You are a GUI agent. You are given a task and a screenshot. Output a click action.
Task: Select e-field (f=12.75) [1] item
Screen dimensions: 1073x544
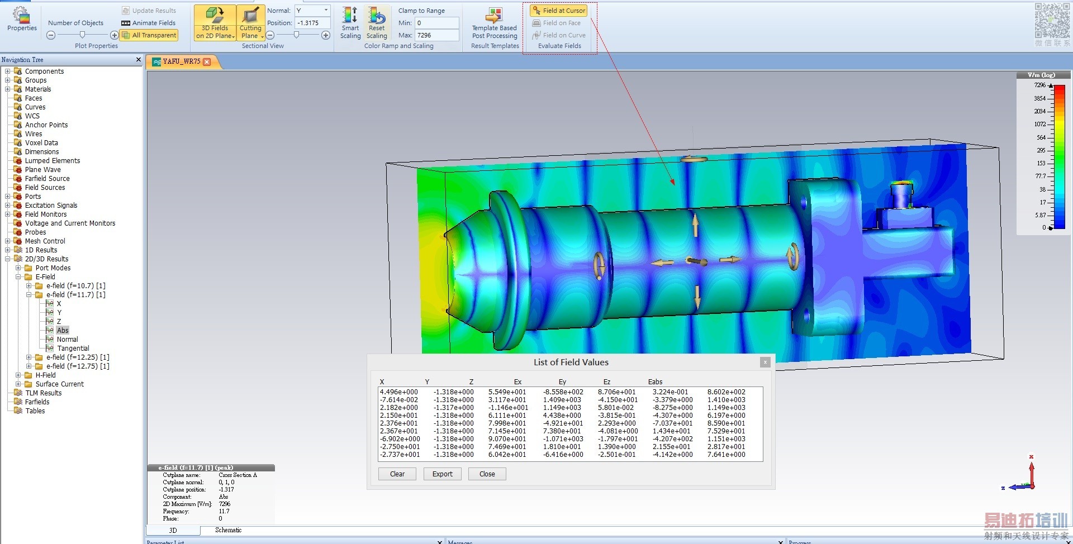tap(78, 366)
